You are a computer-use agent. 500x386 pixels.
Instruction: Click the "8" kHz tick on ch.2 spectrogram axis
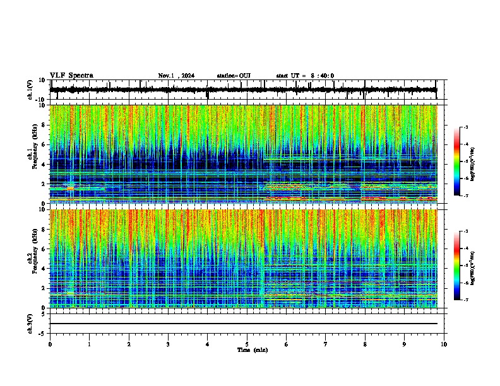coord(44,230)
